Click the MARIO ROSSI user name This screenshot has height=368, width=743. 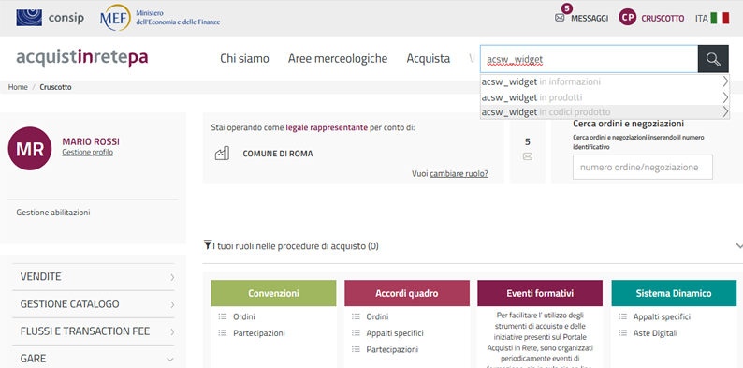tap(91, 141)
